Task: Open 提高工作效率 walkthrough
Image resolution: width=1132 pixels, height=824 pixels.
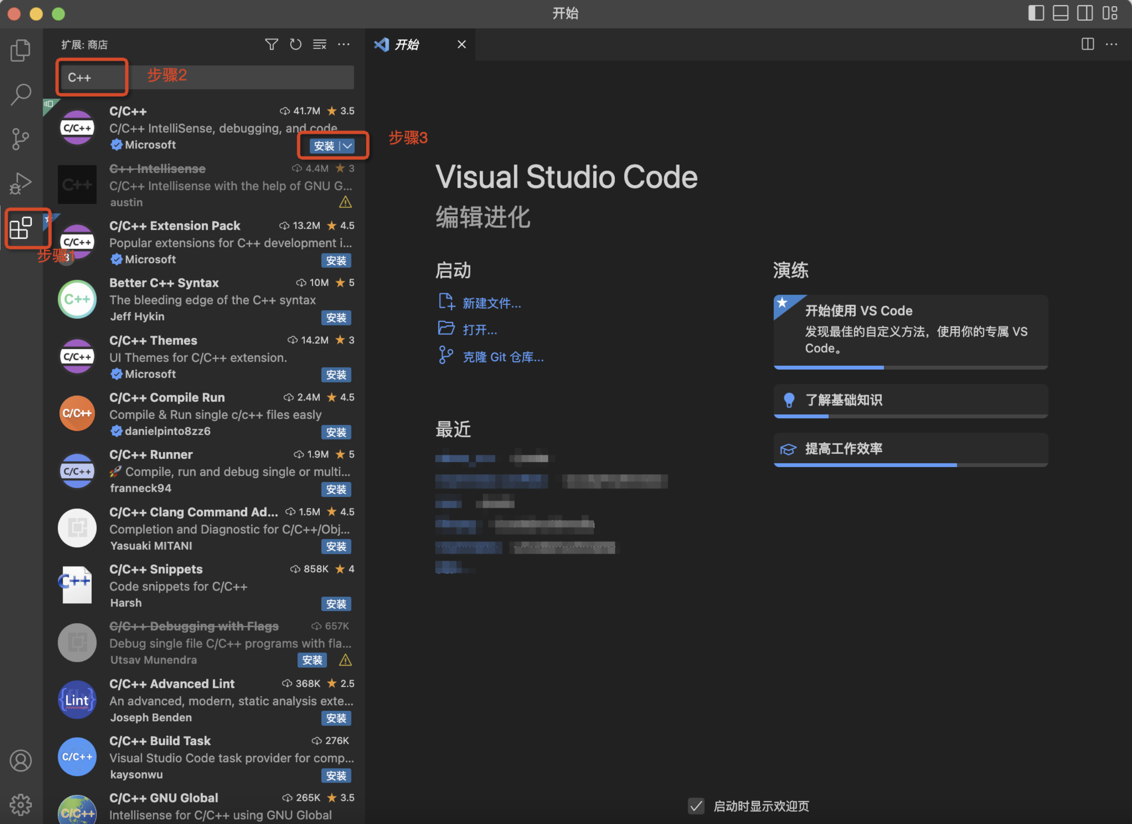Action: [x=910, y=449]
